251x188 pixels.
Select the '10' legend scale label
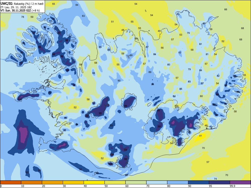click(23, 186)
